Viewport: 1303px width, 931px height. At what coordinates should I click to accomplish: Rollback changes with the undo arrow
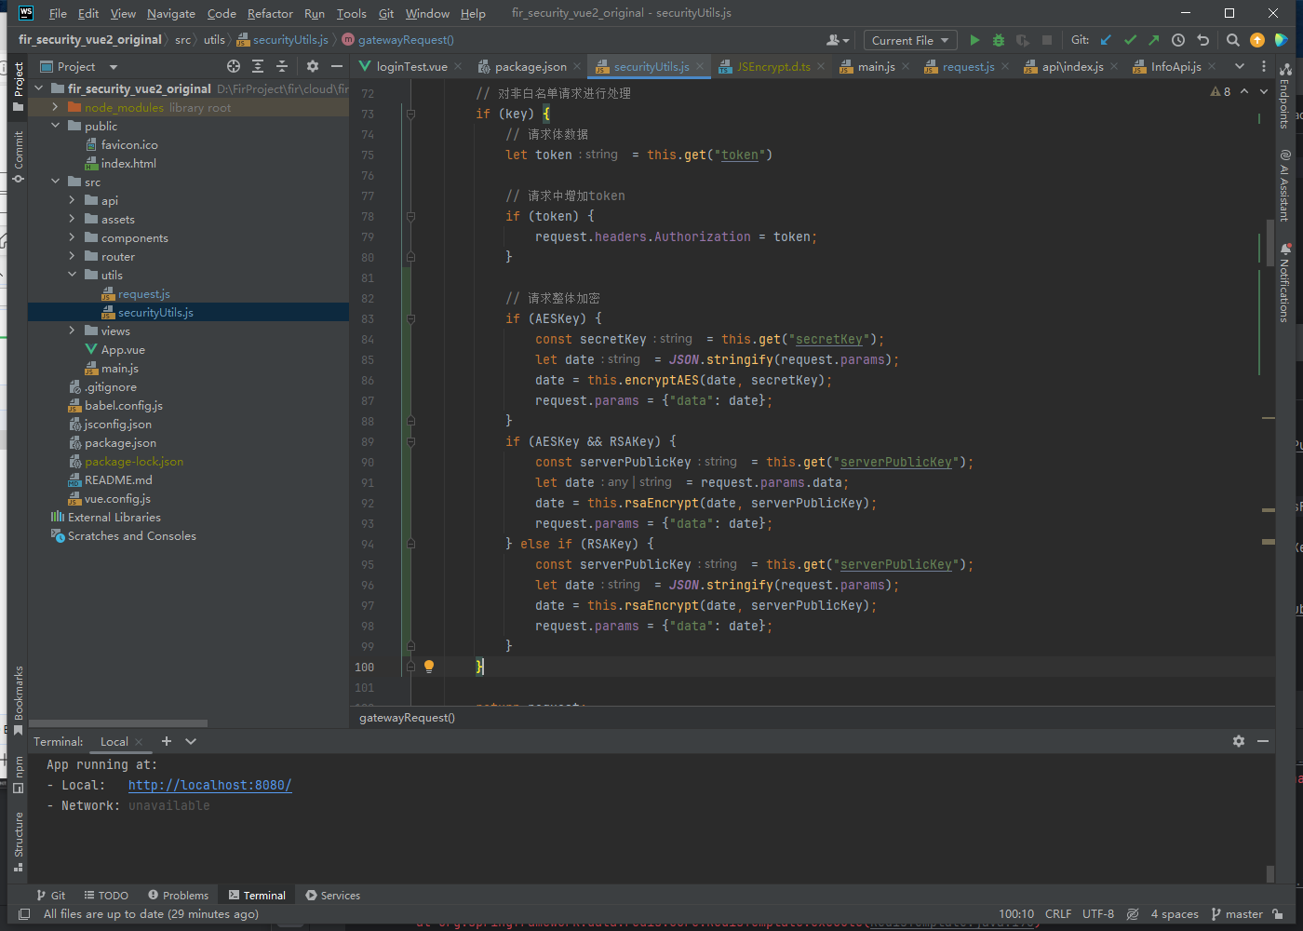[1202, 40]
